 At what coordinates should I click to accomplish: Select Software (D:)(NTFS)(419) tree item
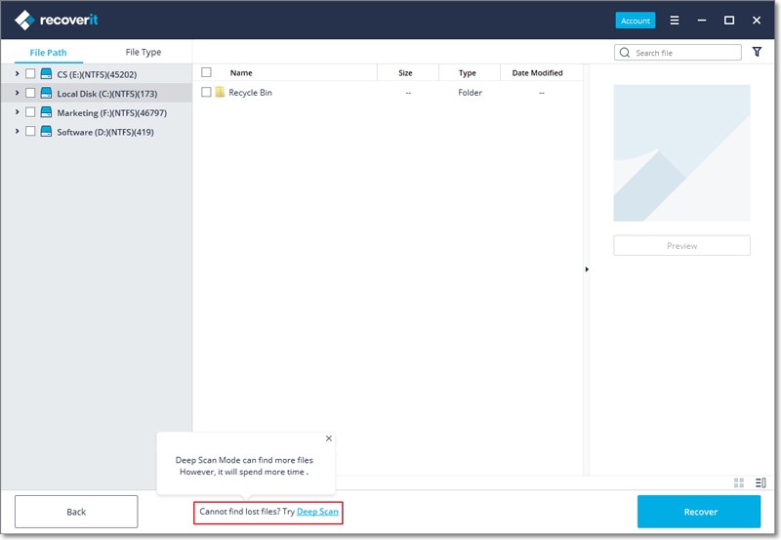pyautogui.click(x=105, y=132)
